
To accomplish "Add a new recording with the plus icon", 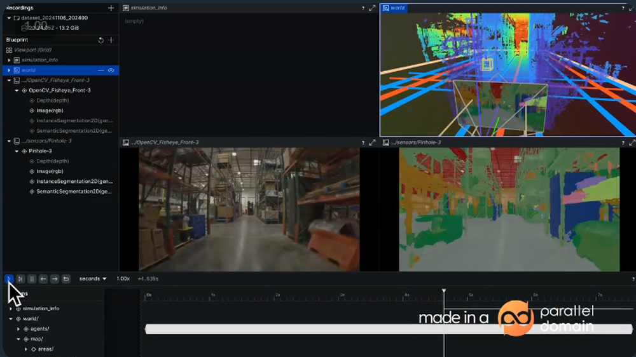I will click(x=111, y=8).
